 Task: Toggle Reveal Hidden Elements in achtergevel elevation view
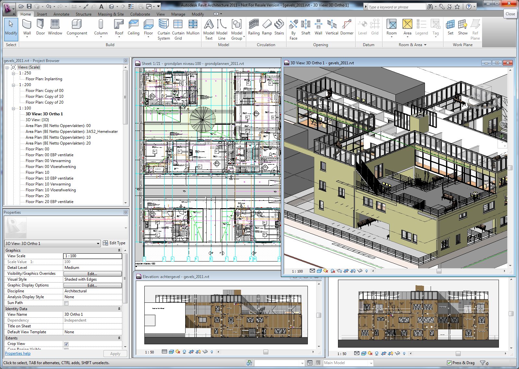pyautogui.click(x=212, y=352)
